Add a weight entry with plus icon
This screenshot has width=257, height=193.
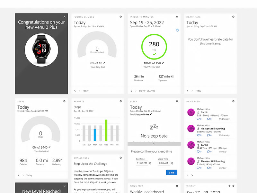(229, 186)
